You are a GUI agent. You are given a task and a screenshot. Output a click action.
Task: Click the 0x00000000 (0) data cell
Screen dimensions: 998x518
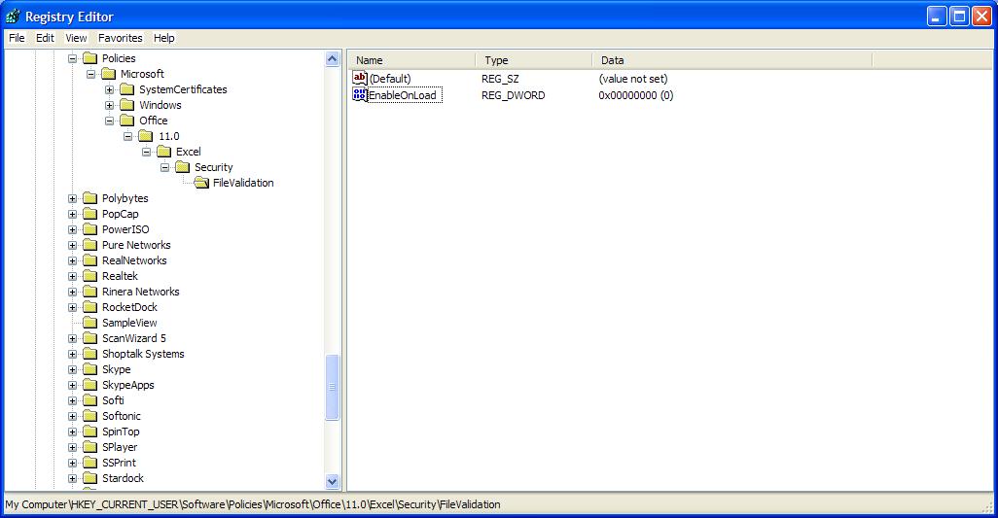click(636, 96)
